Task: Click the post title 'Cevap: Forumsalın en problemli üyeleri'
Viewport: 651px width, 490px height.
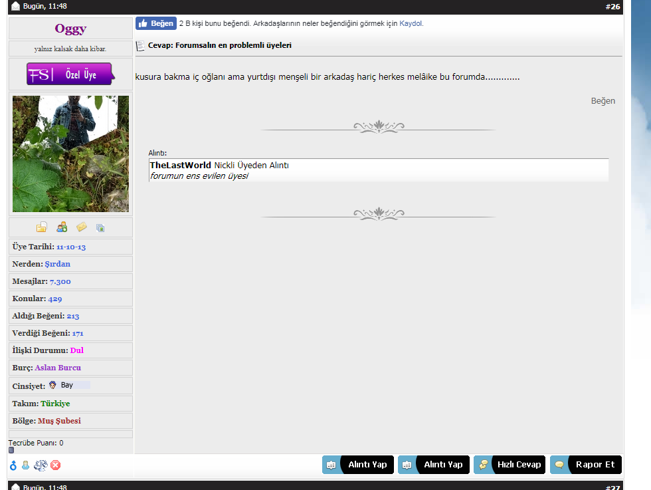Action: (220, 45)
